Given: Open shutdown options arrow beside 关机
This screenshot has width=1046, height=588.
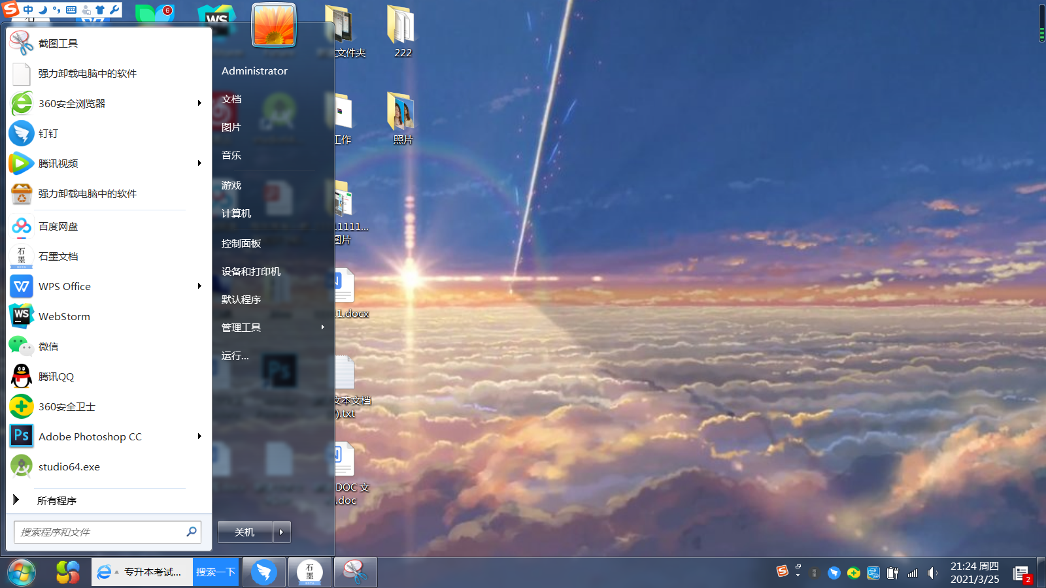Looking at the screenshot, I should click(x=281, y=532).
